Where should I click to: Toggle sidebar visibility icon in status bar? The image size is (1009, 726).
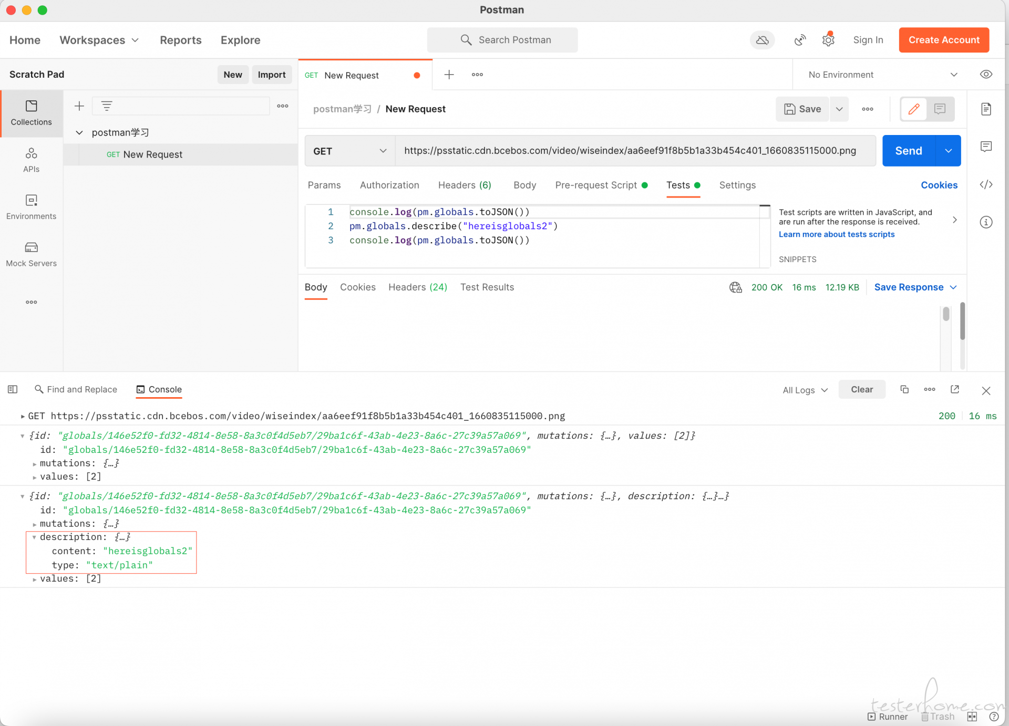(x=13, y=389)
